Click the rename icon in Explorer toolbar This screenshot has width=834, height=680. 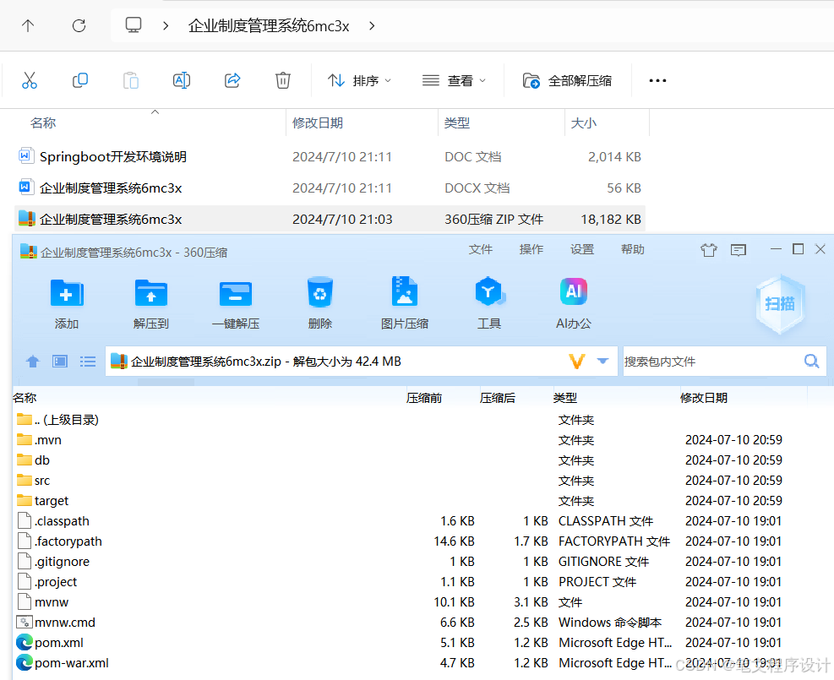(x=181, y=80)
